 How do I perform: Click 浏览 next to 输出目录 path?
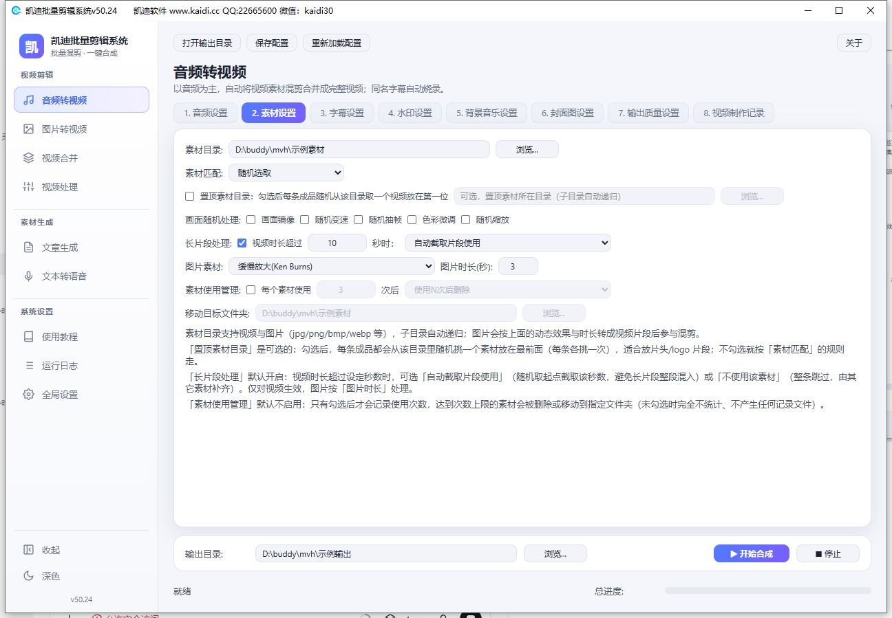(x=555, y=553)
